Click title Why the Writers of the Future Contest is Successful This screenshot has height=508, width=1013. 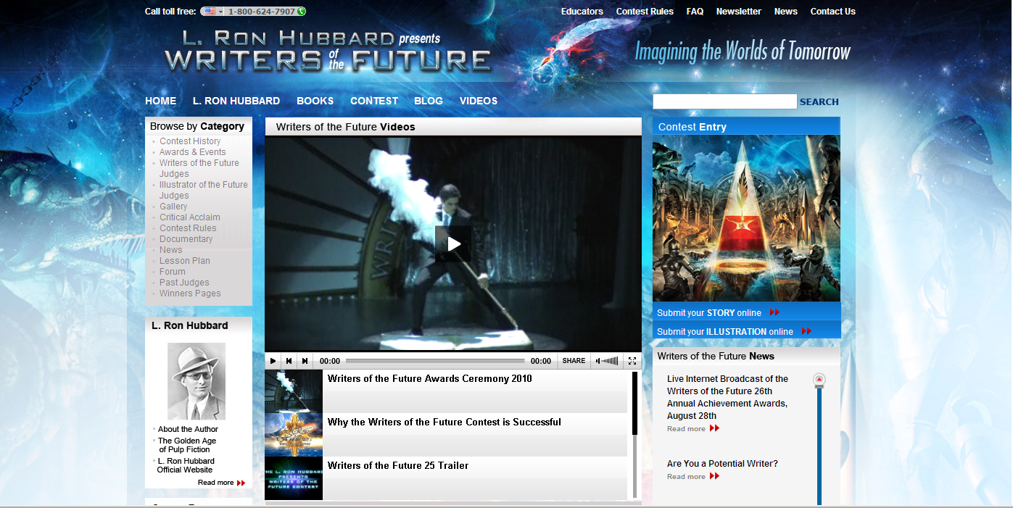click(x=445, y=422)
